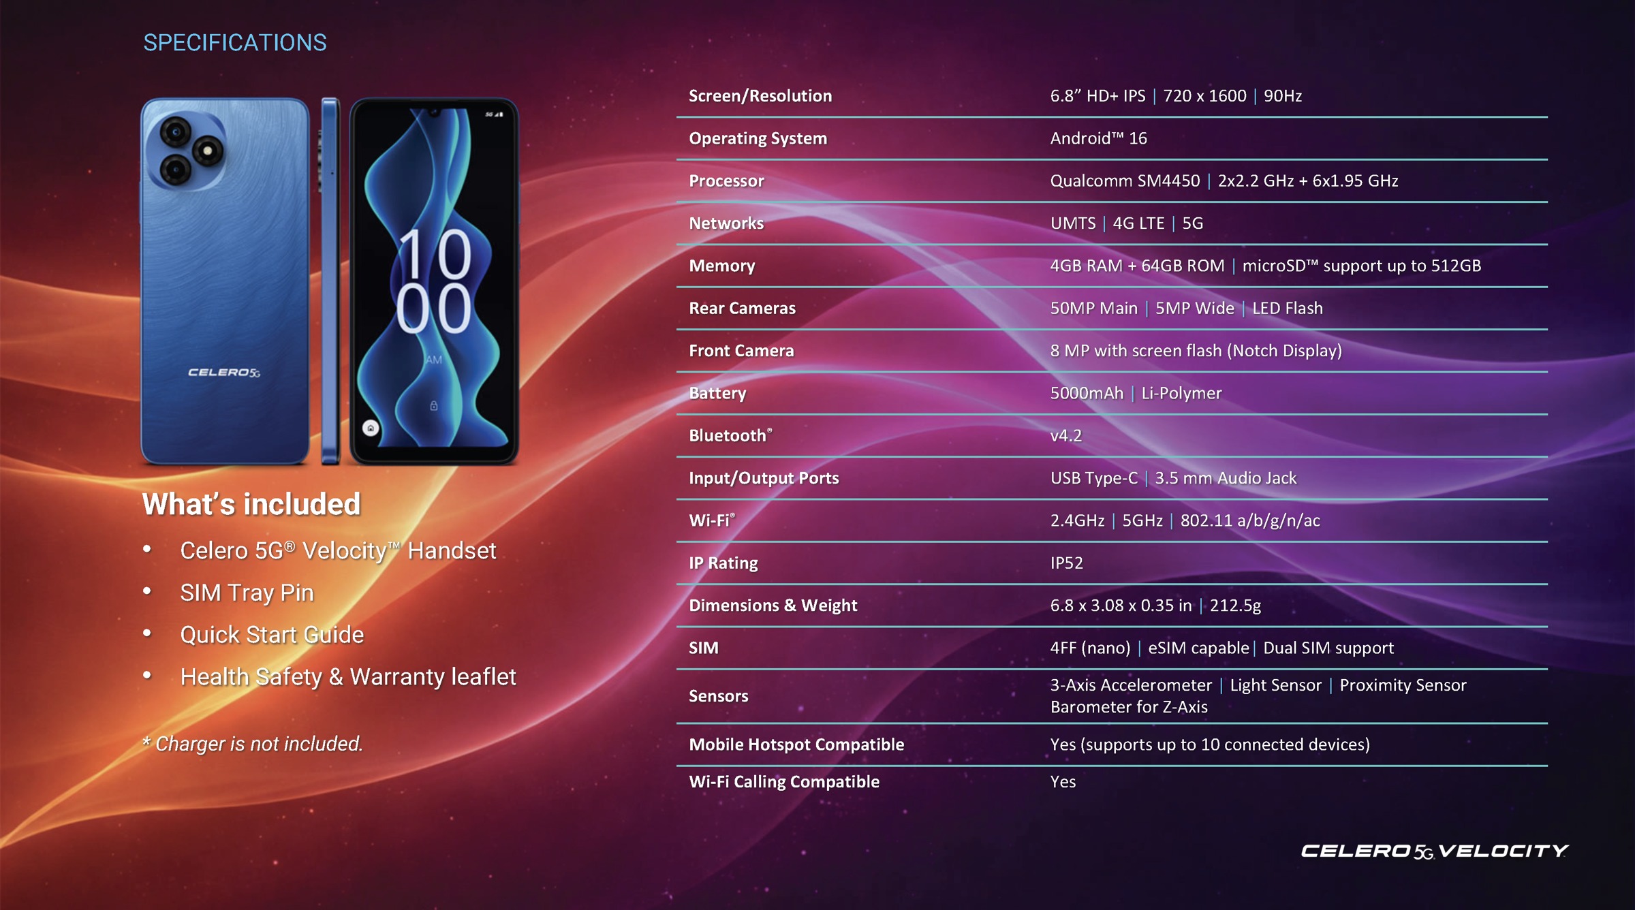Click the "Wi-Fi Calling Compatible" label
Screen dimensions: 1635x910
coord(784,782)
